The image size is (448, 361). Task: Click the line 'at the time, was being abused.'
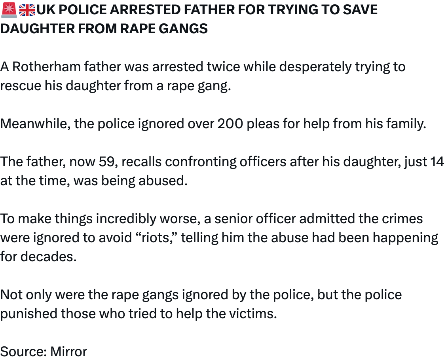pos(93,180)
